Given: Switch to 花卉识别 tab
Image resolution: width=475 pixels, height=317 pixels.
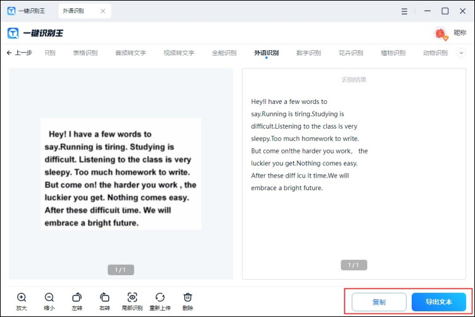Looking at the screenshot, I should pos(351,53).
